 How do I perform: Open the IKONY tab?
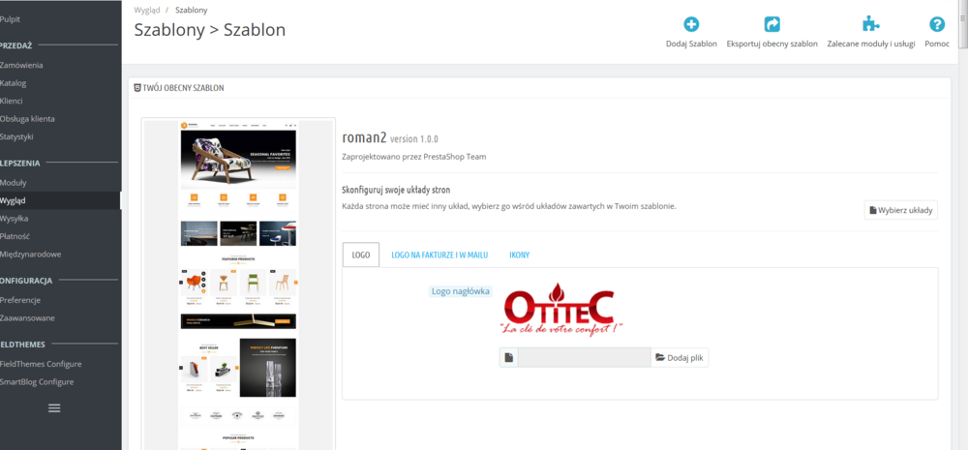519,255
